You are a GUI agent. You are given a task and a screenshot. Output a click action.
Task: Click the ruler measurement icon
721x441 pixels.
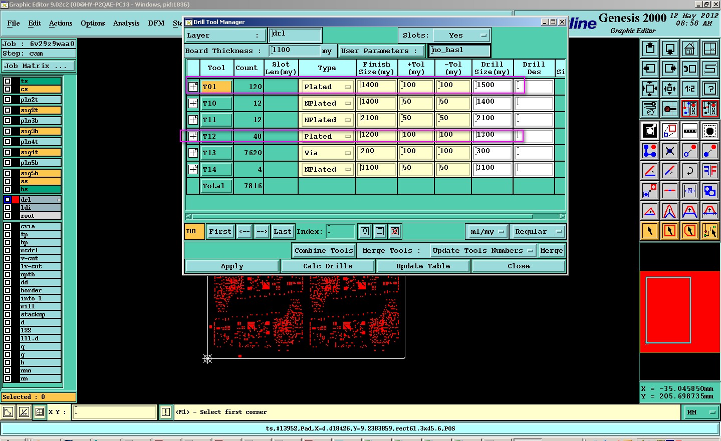pyautogui.click(x=690, y=131)
